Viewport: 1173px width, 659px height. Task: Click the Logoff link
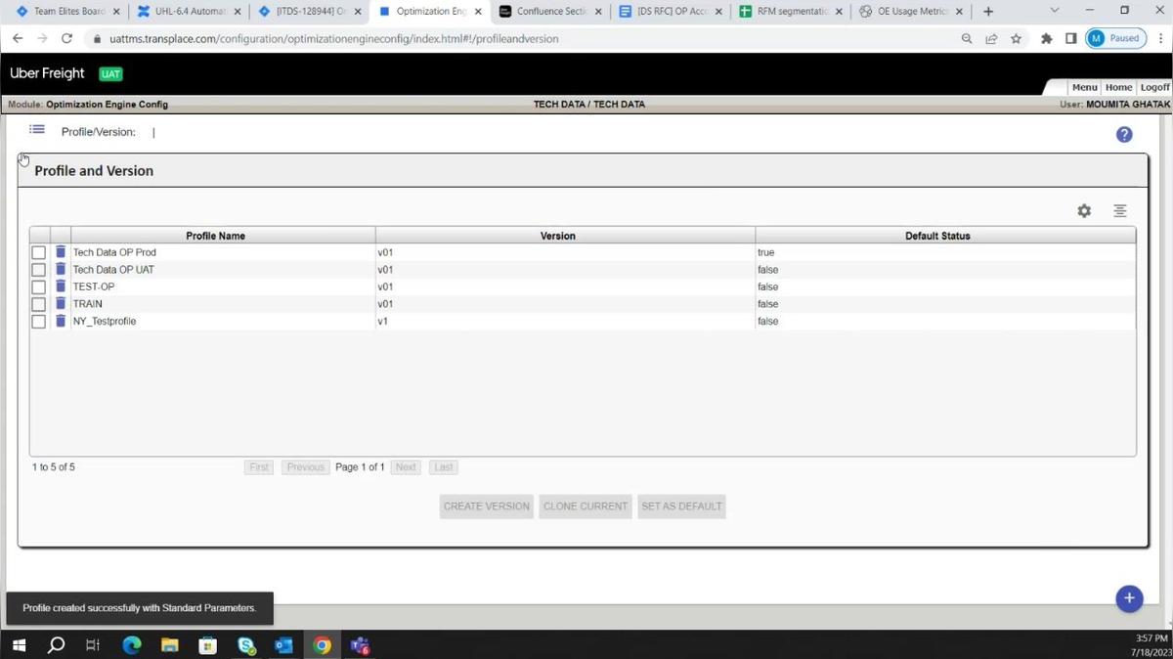tap(1154, 87)
